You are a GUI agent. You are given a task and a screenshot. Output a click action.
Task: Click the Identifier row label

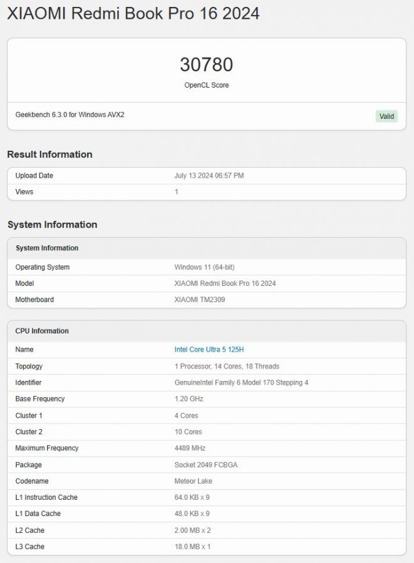coord(28,382)
